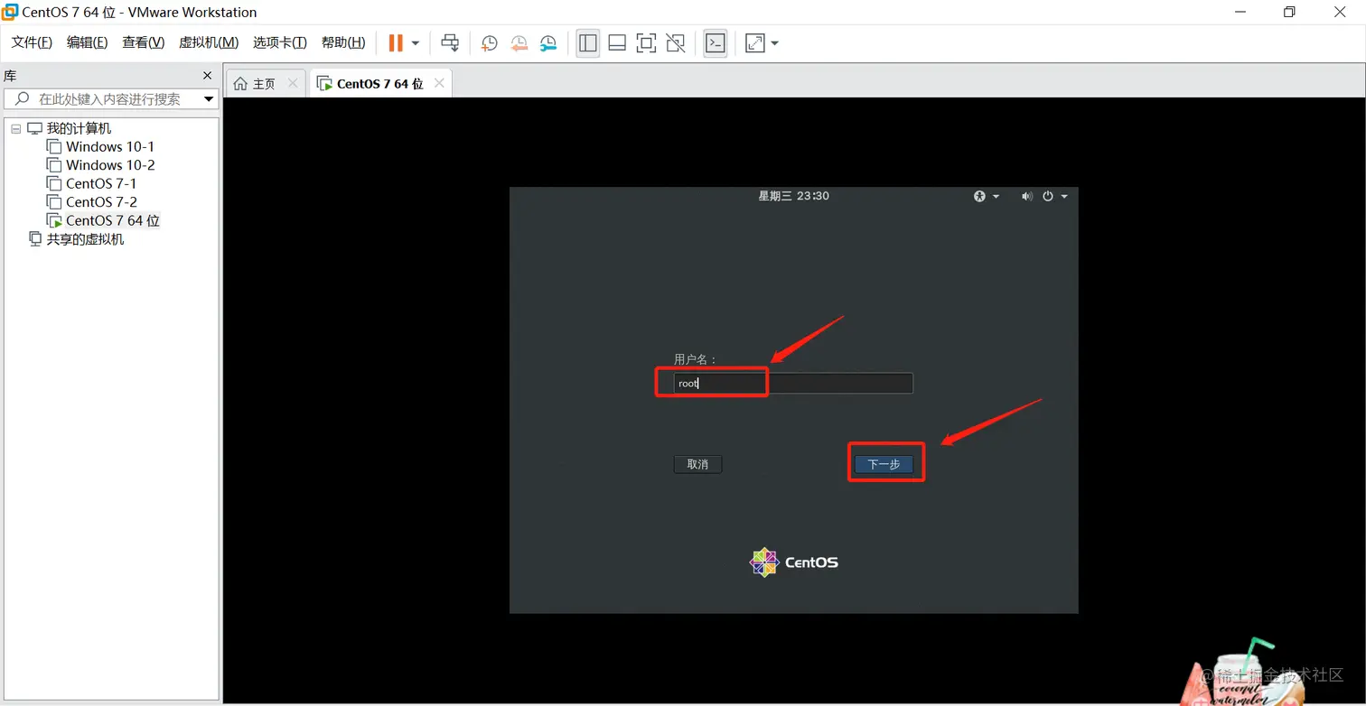The image size is (1366, 706).
Task: Open the accessibility menu in CentOS top bar
Action: pyautogui.click(x=987, y=196)
